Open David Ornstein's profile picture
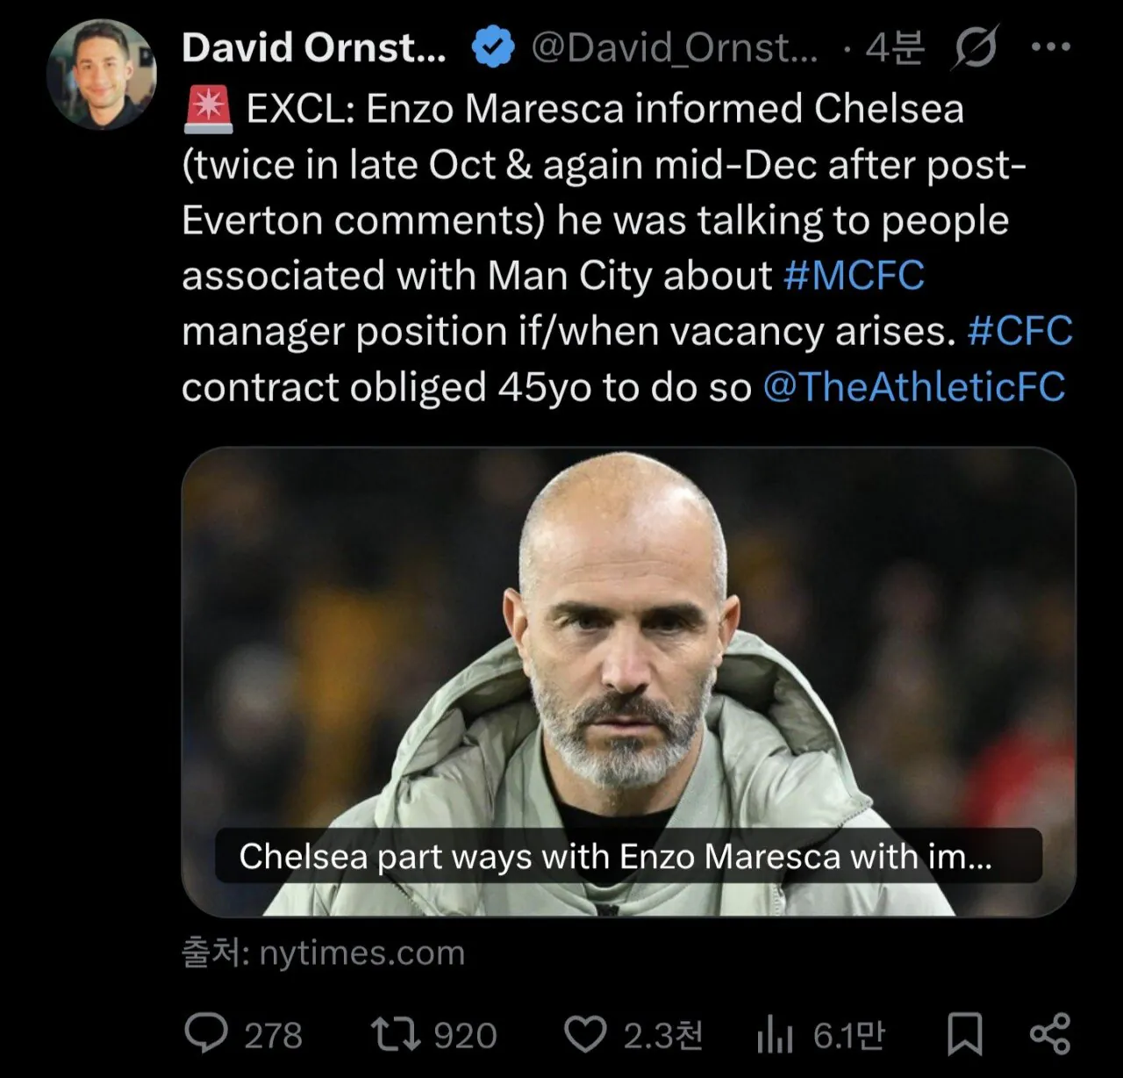 click(x=102, y=74)
